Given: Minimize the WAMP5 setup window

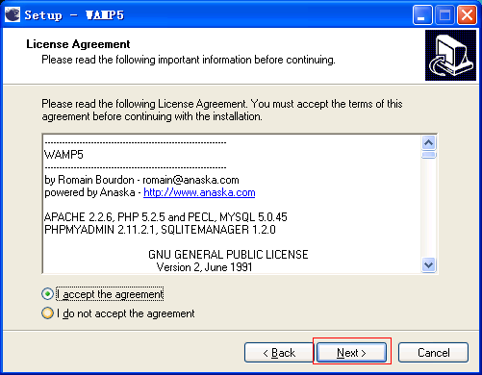Looking at the screenshot, I should (x=422, y=14).
